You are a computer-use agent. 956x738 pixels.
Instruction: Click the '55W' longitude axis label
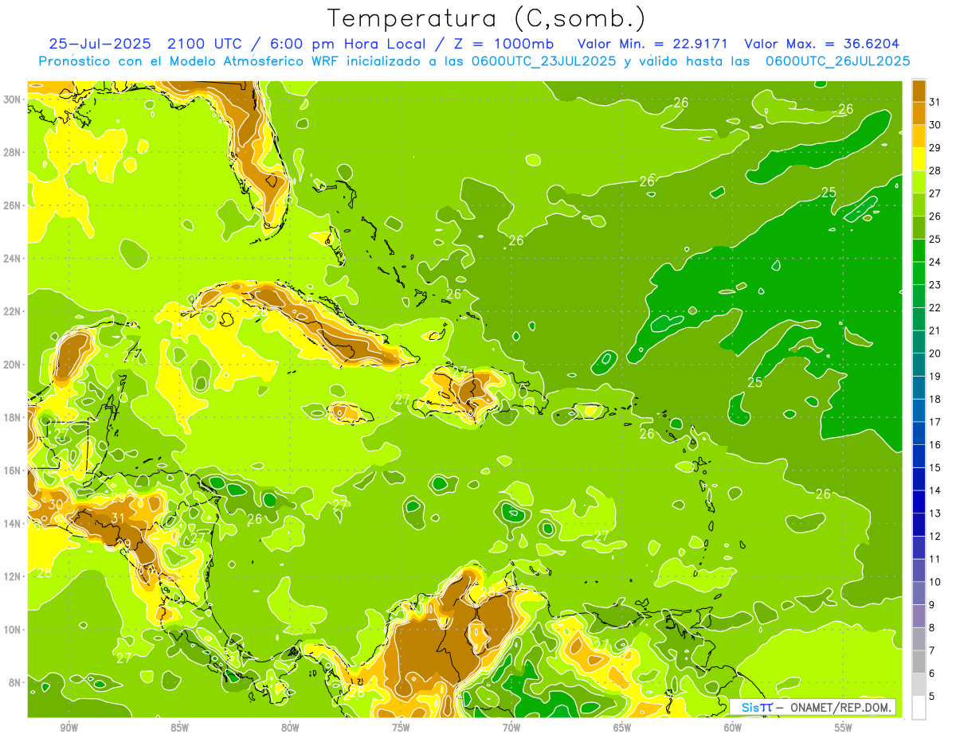pyautogui.click(x=844, y=728)
